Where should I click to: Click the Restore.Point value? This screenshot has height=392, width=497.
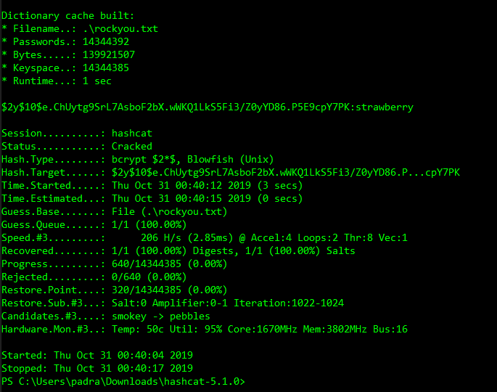click(x=169, y=290)
